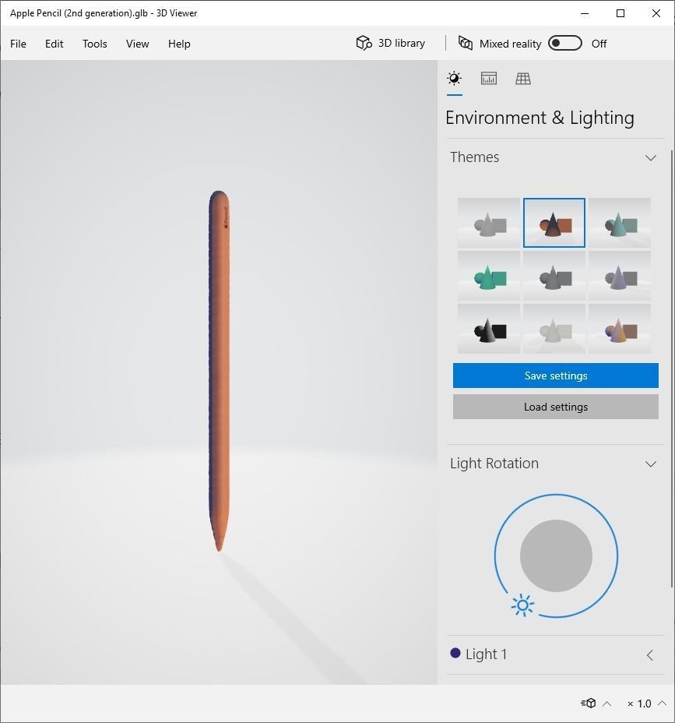The image size is (675, 723).
Task: Choose the black high-contrast theme thumbnail
Action: click(x=489, y=329)
